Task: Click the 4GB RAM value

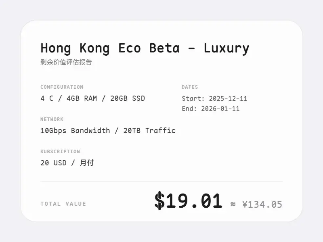Action: (82, 98)
